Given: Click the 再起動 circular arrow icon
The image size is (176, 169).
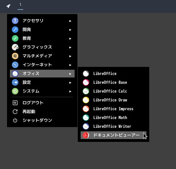Looking at the screenshot, I should coord(15,112).
